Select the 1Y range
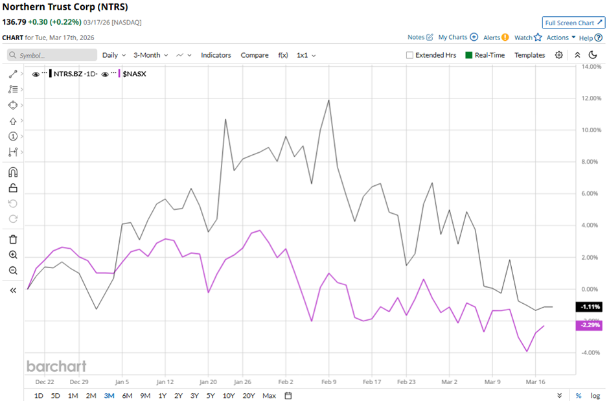 point(163,396)
